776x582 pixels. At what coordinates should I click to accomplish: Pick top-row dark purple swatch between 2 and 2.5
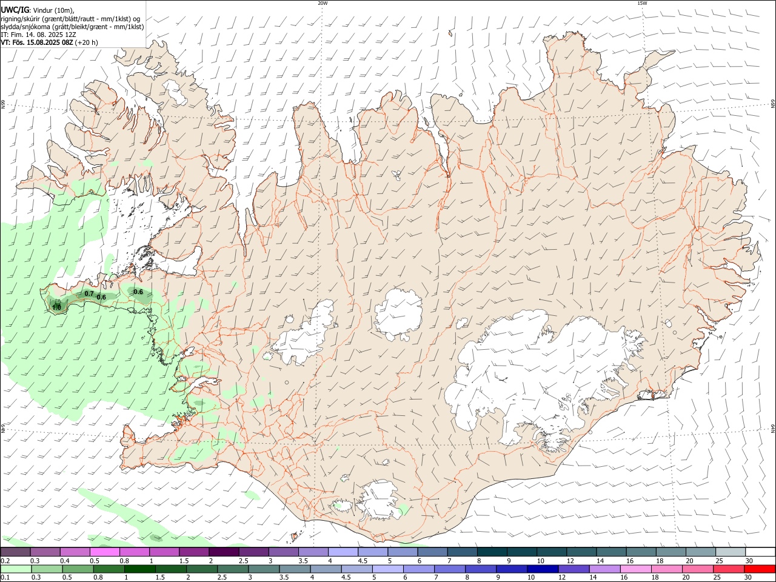(224, 552)
